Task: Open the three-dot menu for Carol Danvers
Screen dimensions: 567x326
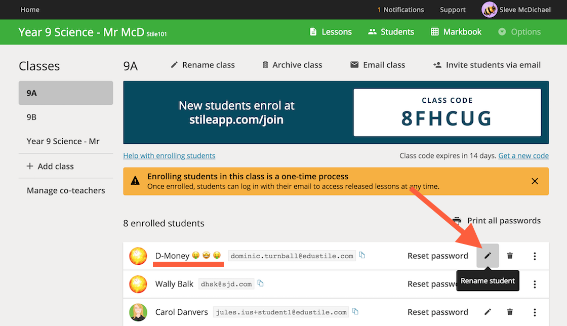Action: pyautogui.click(x=535, y=312)
